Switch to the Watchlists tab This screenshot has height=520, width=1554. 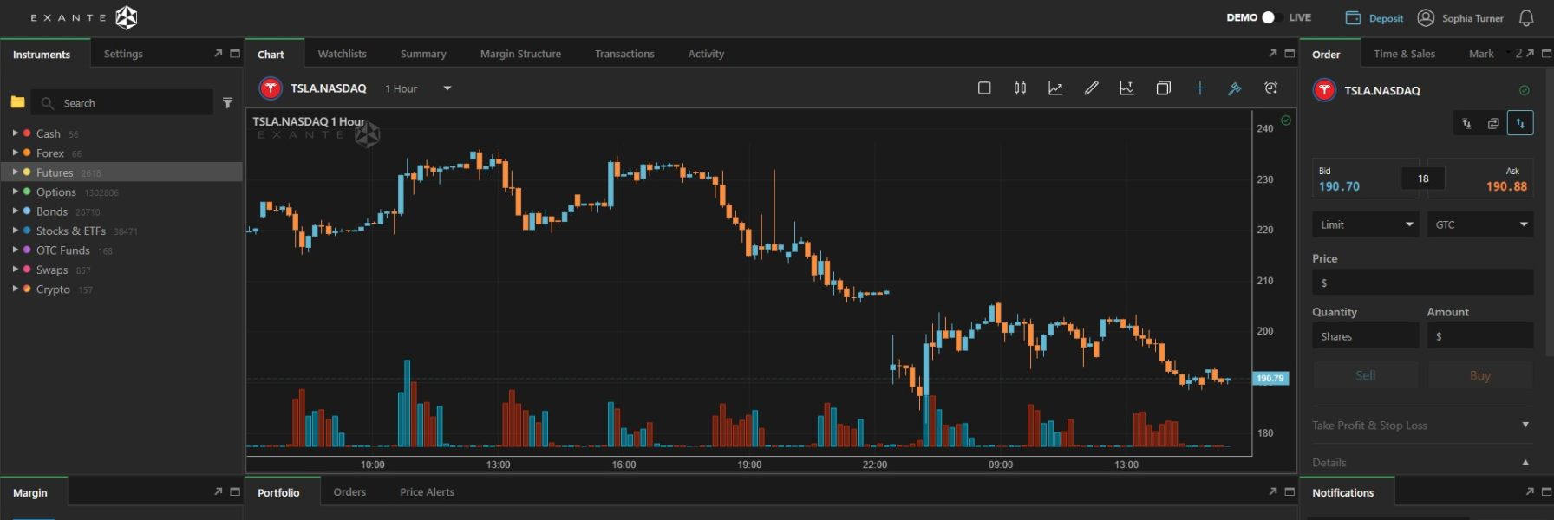click(x=342, y=54)
